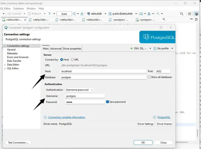The width and height of the screenshot is (201, 149).
Task: Switch to the first postgres editor tab
Action: [x=118, y=20]
